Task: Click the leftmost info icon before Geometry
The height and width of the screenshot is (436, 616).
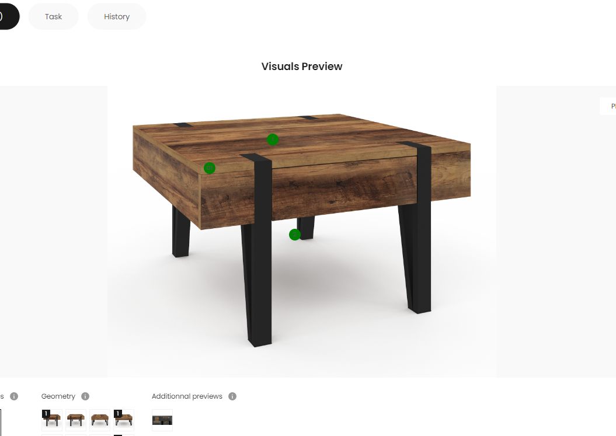Action: coord(14,396)
